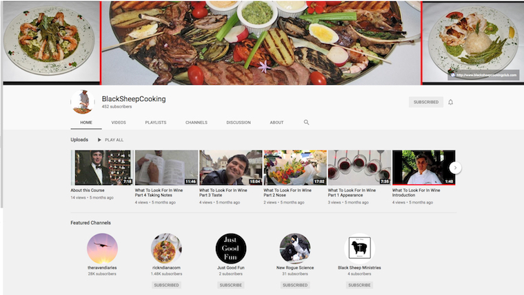Open the channel search magnifier icon
This screenshot has height=295, width=524.
(x=307, y=122)
